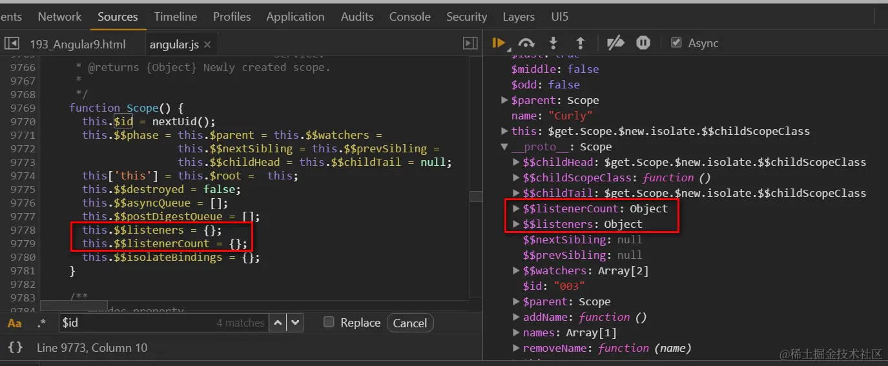This screenshot has width=888, height=366.
Task: Select the $$prevSibling: null property
Action: coord(583,255)
